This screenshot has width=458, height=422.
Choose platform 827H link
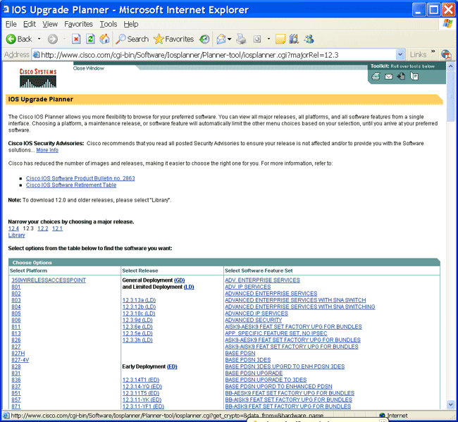18,354
